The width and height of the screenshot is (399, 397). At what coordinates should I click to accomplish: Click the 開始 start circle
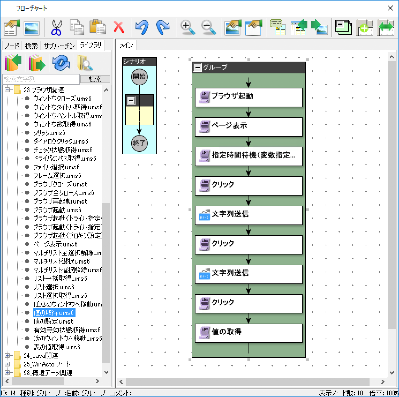point(139,77)
